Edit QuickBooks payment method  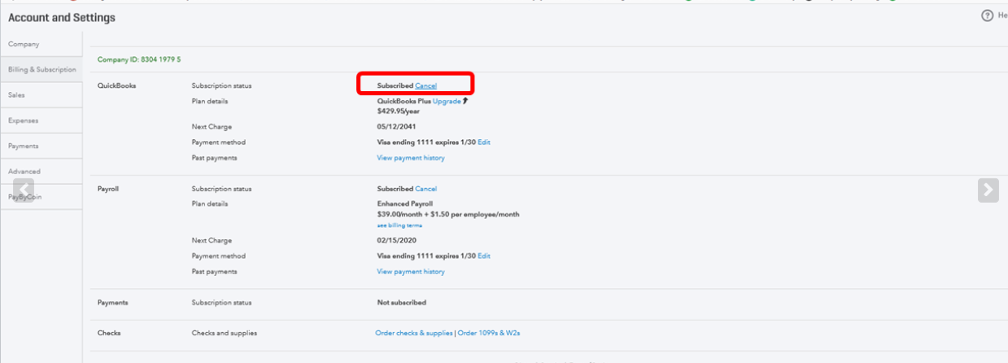484,142
